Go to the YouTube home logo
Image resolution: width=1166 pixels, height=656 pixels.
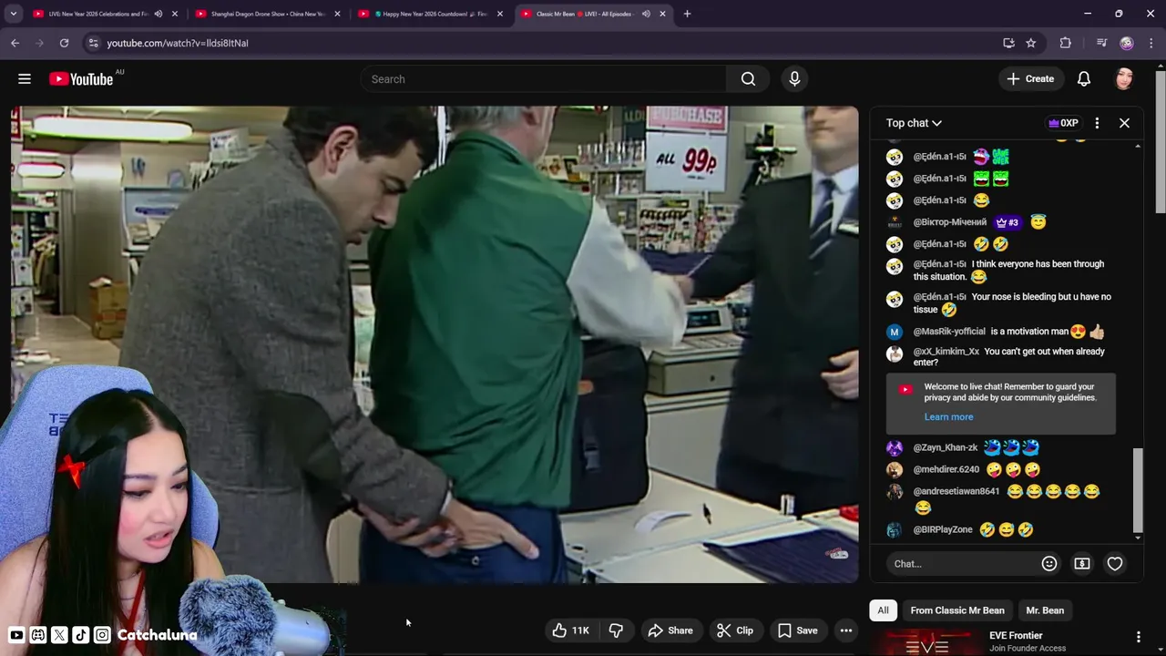tap(81, 79)
